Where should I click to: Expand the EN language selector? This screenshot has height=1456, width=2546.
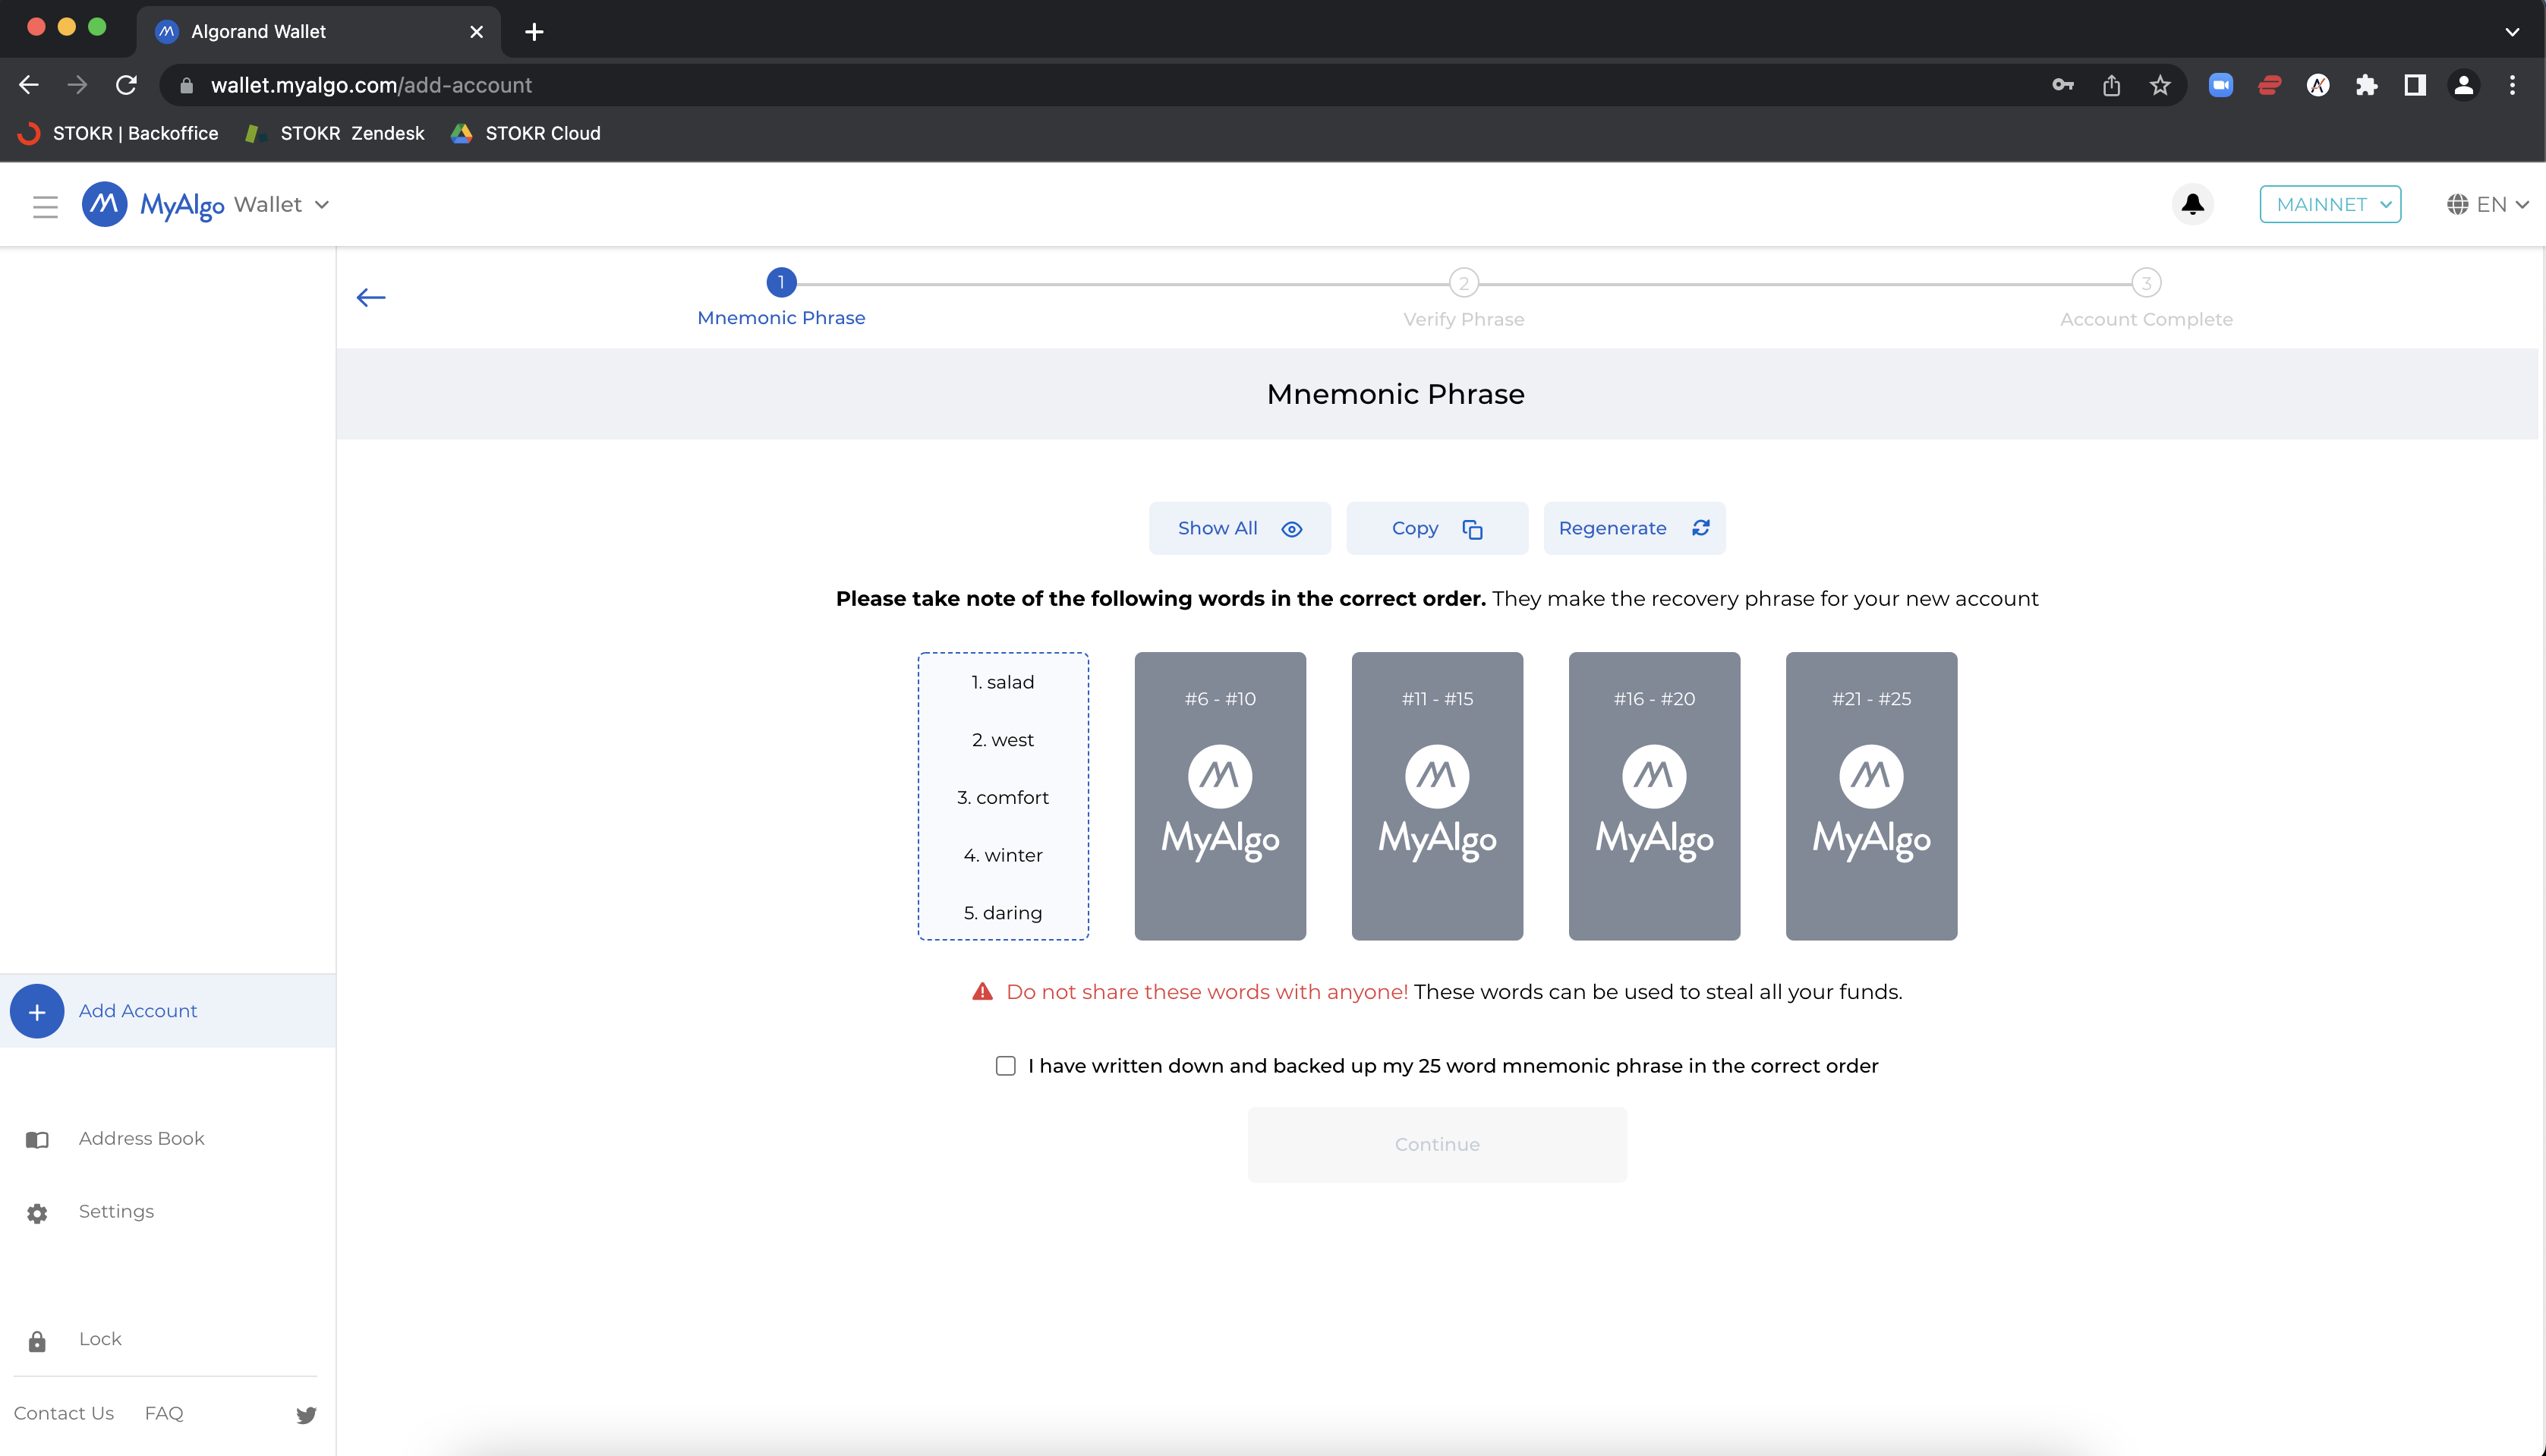(2488, 204)
